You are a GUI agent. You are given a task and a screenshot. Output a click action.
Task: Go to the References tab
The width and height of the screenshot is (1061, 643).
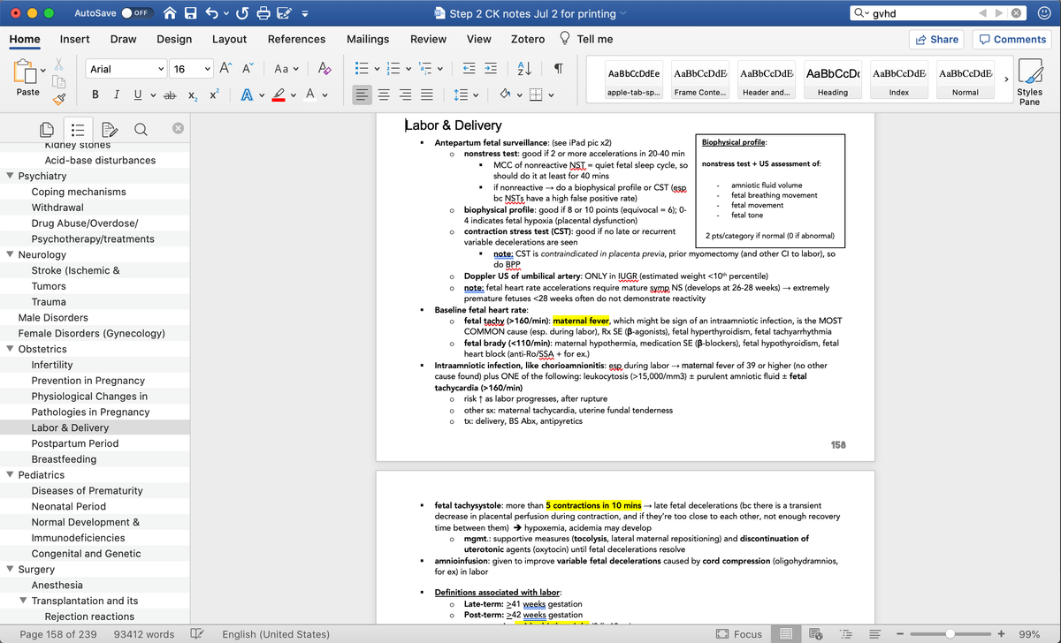[296, 39]
